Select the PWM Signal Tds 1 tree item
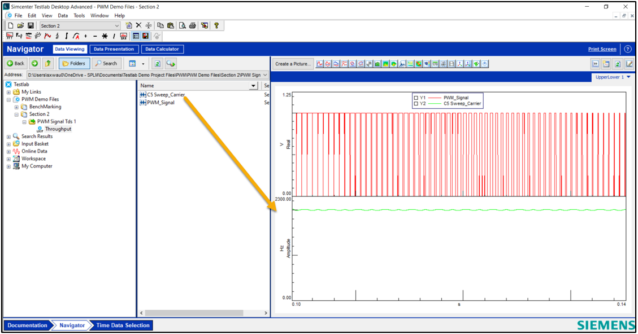The width and height of the screenshot is (638, 334). click(x=57, y=121)
